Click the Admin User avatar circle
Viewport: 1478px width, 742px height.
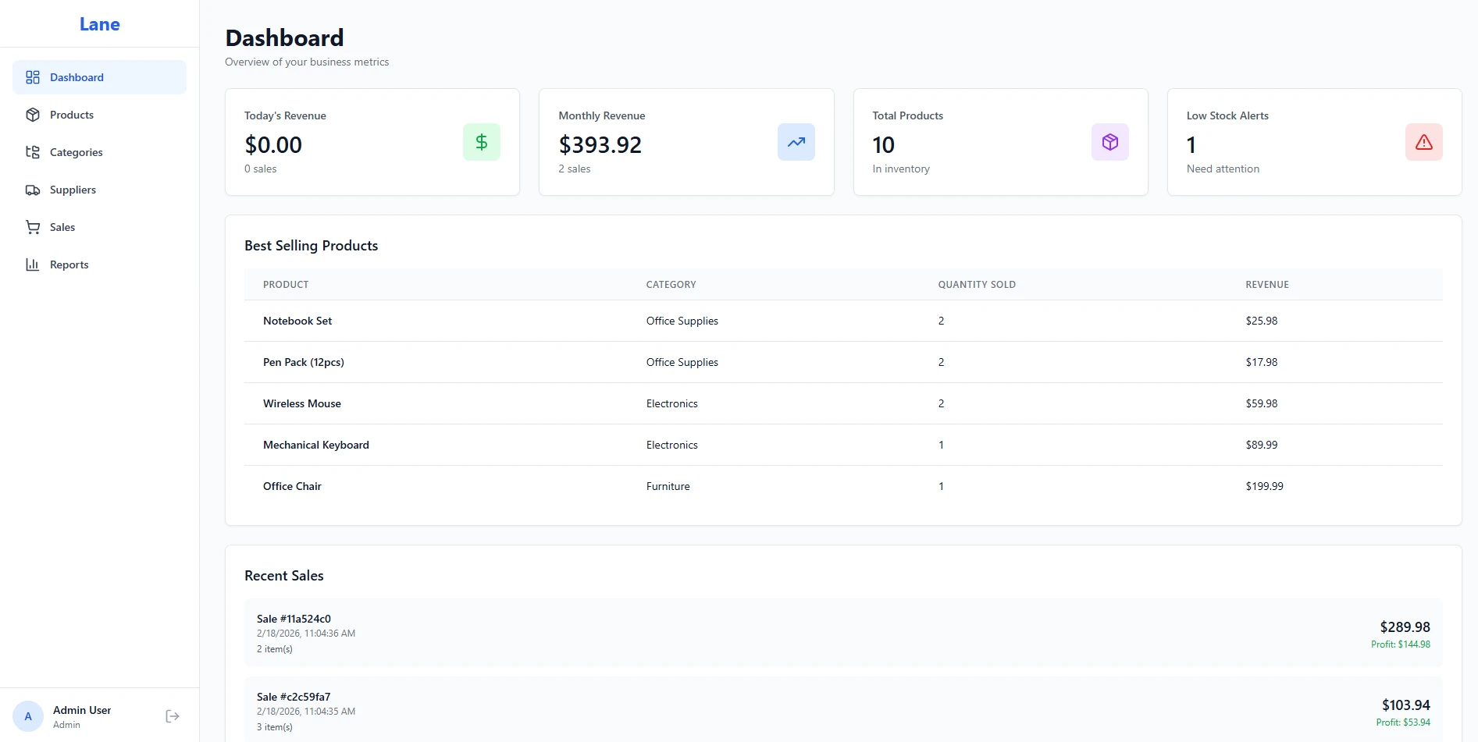(x=28, y=716)
